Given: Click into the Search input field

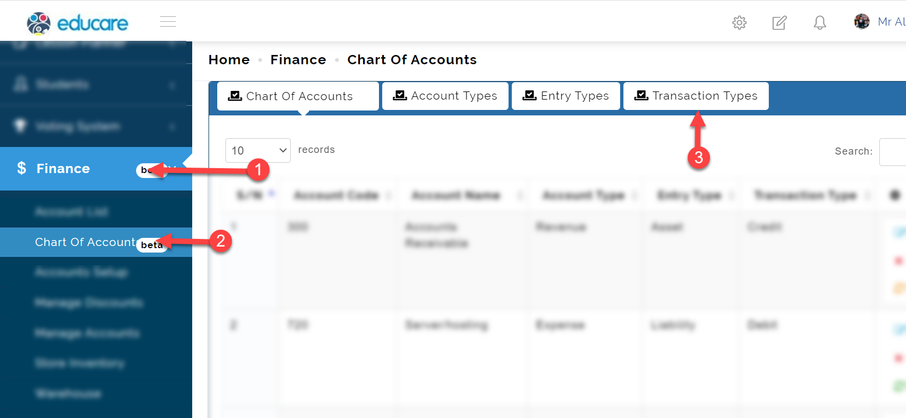Looking at the screenshot, I should [x=893, y=152].
